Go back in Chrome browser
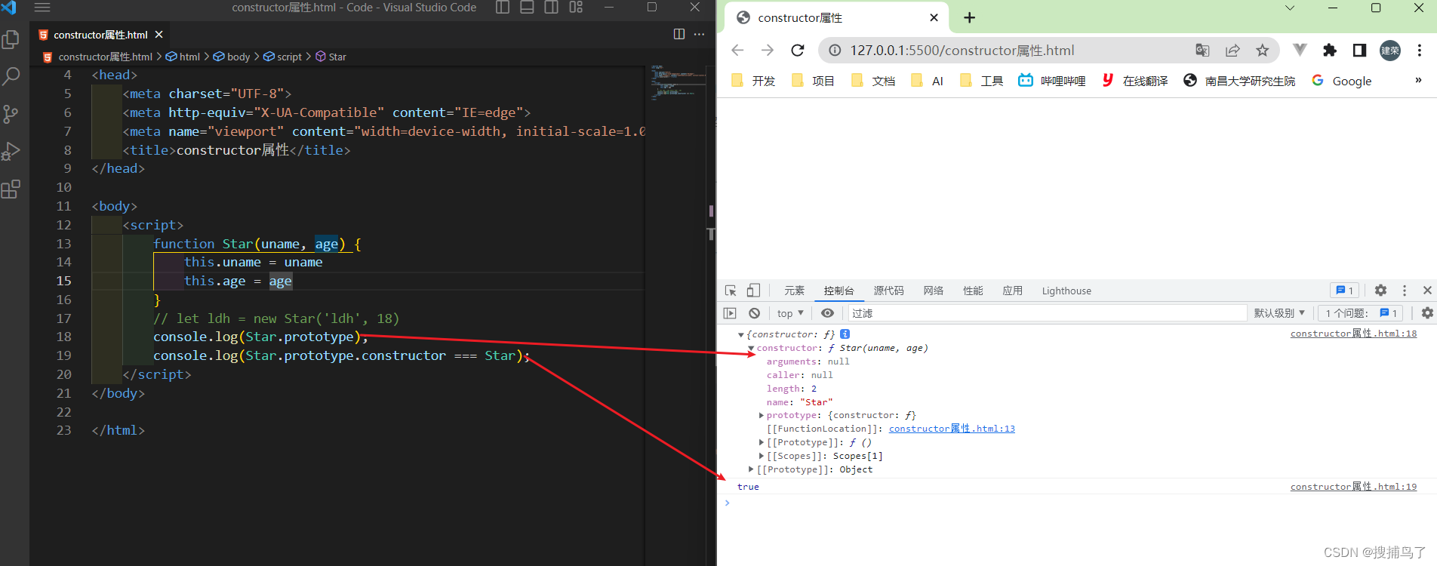1437x566 pixels. (x=737, y=51)
